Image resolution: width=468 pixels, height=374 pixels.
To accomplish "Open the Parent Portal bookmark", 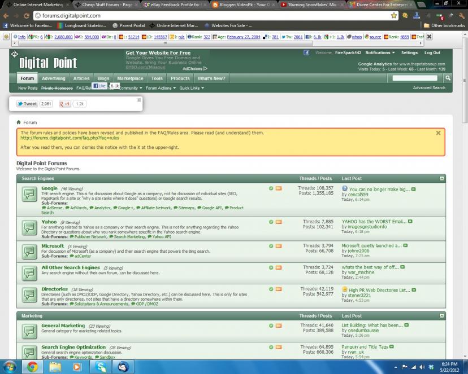I will 129,25.
